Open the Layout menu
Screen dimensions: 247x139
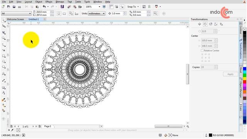[28, 2]
